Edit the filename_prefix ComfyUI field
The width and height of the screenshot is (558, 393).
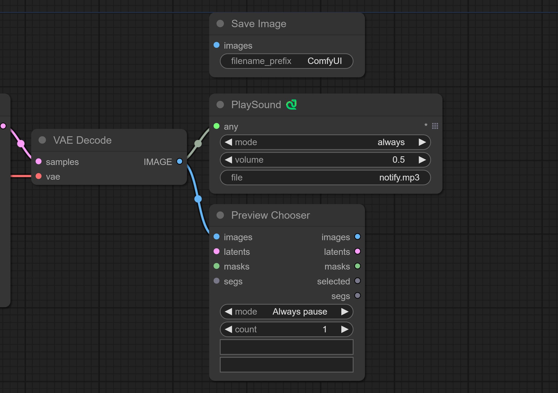click(x=287, y=61)
